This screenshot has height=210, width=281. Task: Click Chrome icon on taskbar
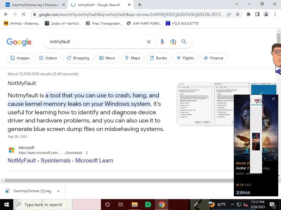[161, 205]
